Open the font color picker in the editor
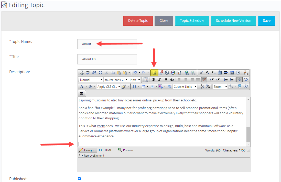The width and height of the screenshot is (281, 182). pyautogui.click(x=82, y=86)
